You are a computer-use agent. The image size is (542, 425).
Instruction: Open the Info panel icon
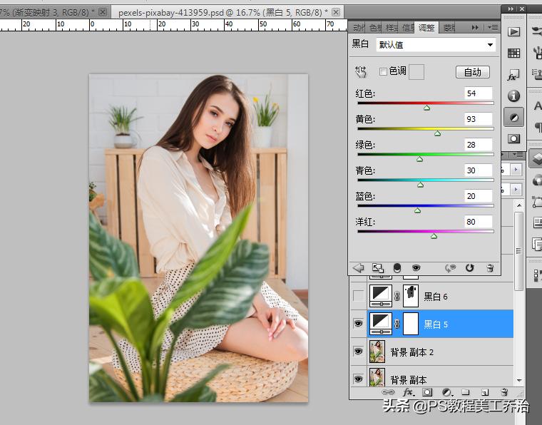pyautogui.click(x=513, y=96)
